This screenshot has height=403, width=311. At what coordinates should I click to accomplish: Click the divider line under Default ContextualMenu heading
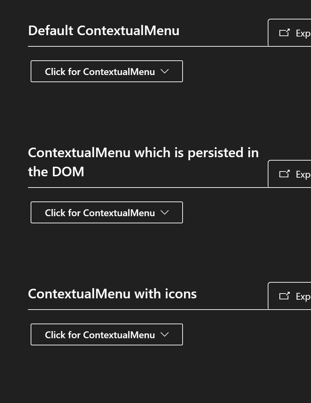tap(148, 46)
